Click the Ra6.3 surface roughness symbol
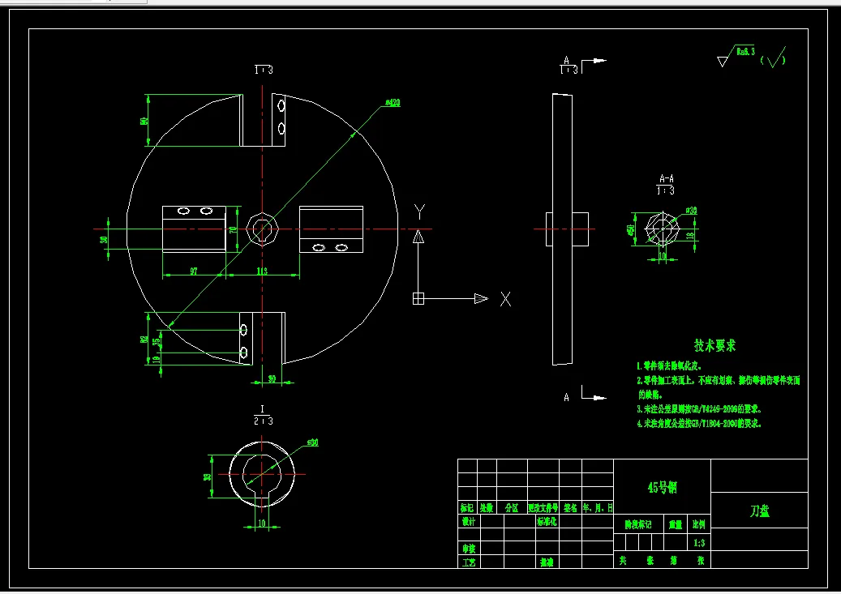 (736, 56)
